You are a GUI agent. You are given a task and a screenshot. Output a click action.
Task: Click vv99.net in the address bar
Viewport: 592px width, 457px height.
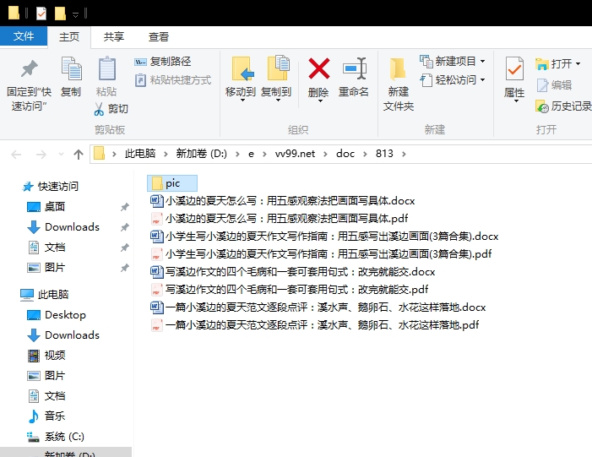click(x=295, y=154)
